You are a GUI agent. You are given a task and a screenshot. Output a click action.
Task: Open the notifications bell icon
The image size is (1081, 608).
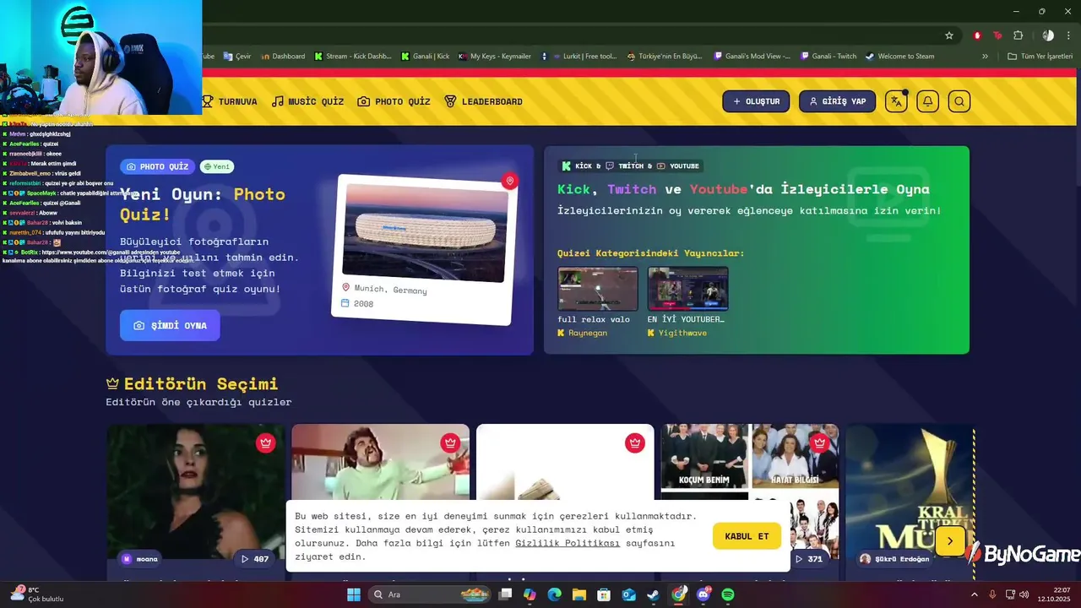pyautogui.click(x=927, y=101)
